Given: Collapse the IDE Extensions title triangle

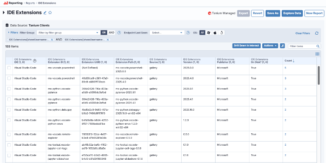Looking at the screenshot, I should [4, 13].
